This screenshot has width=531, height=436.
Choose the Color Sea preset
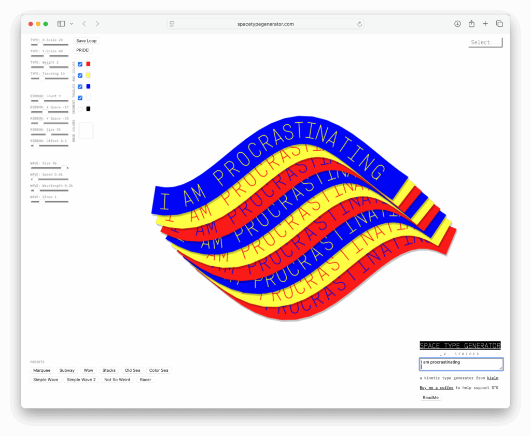point(159,370)
